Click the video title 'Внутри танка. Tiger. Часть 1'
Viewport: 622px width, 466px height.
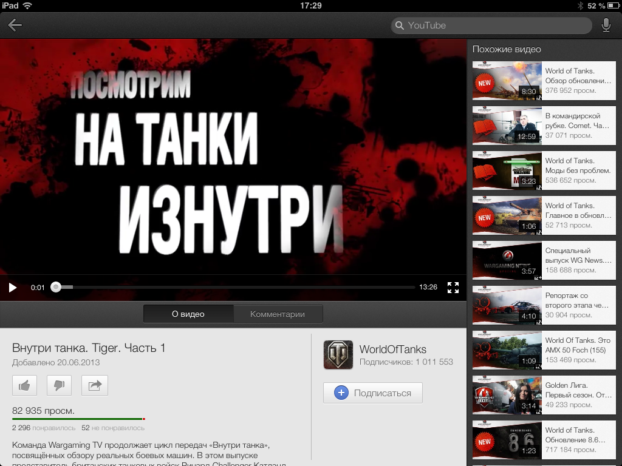(89, 348)
